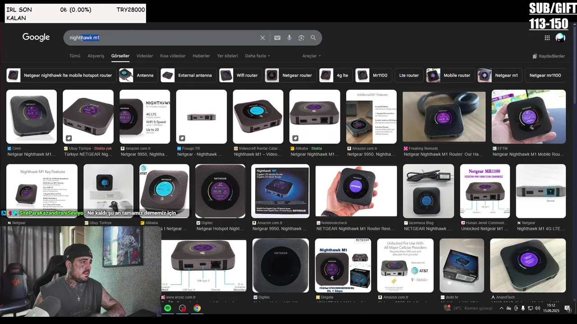This screenshot has width=577, height=324.
Task: Open the tazemasa Blog router image
Action: [428, 191]
